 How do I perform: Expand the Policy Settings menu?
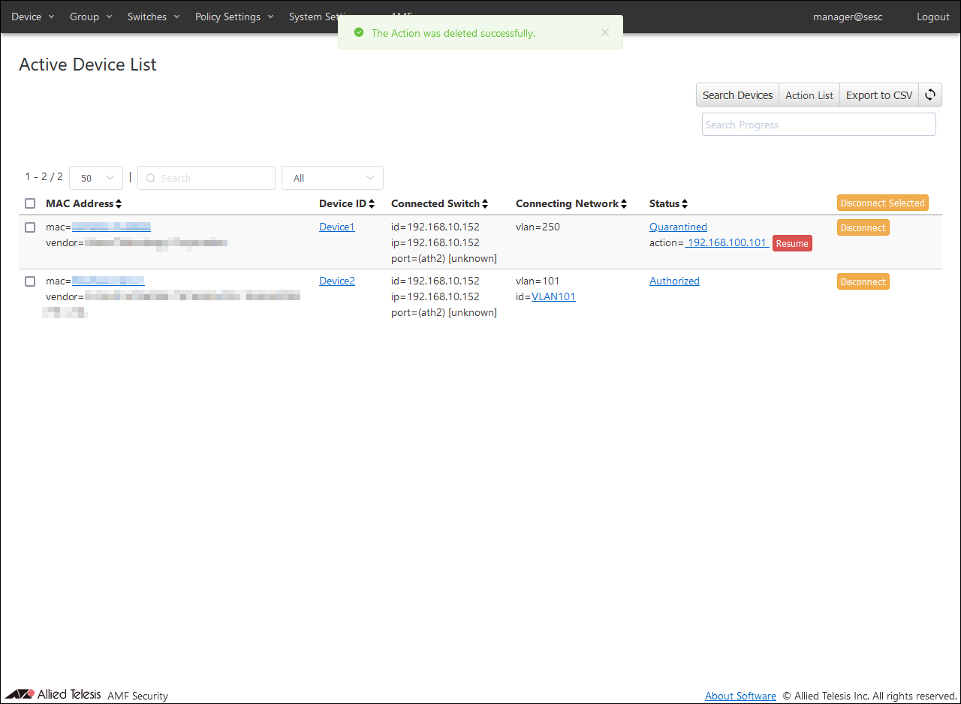[x=234, y=17]
